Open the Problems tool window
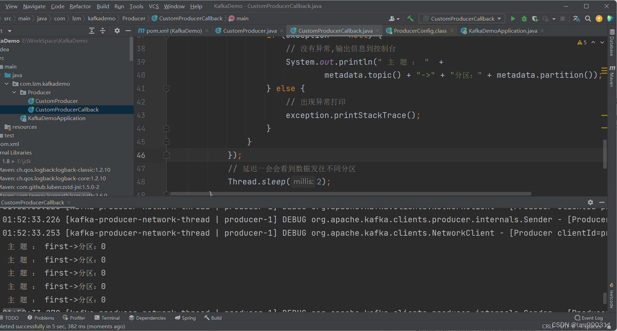Image resolution: width=617 pixels, height=331 pixels. 41,318
